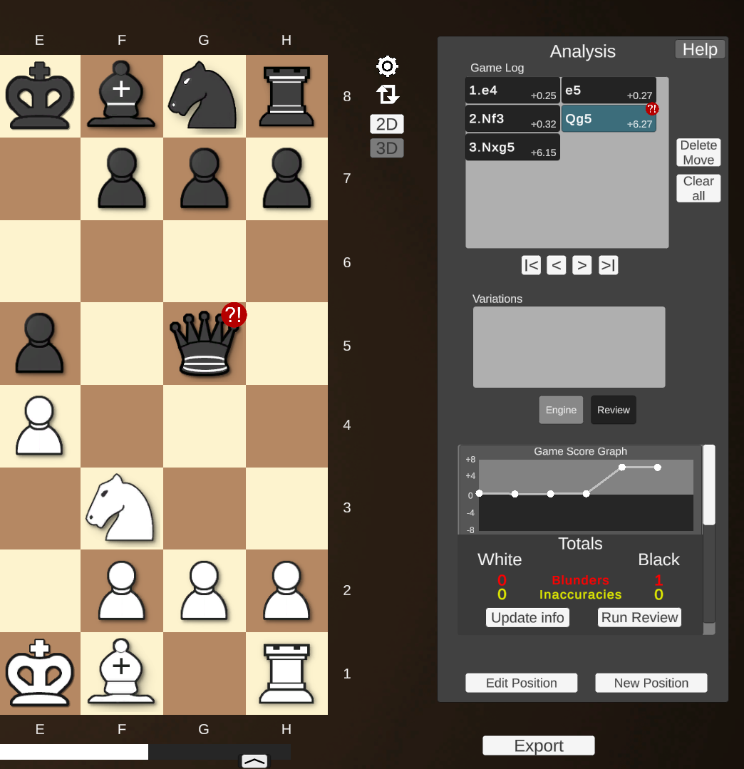Select the black queen on g5

tap(204, 344)
